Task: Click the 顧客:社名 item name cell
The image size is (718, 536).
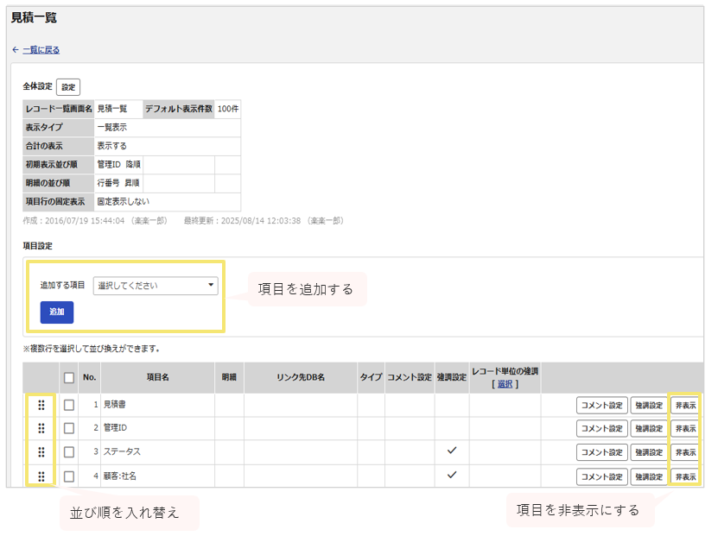Action: (158, 476)
